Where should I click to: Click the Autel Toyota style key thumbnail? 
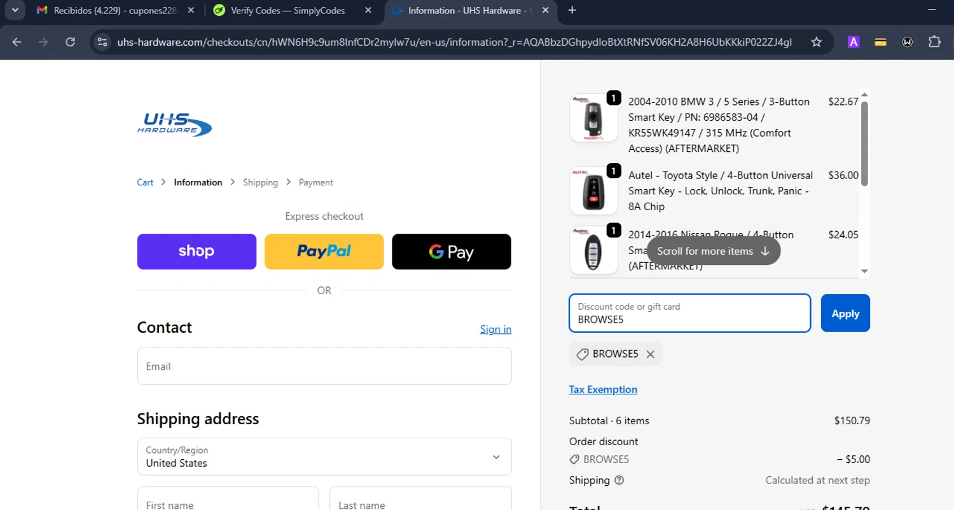tap(593, 191)
